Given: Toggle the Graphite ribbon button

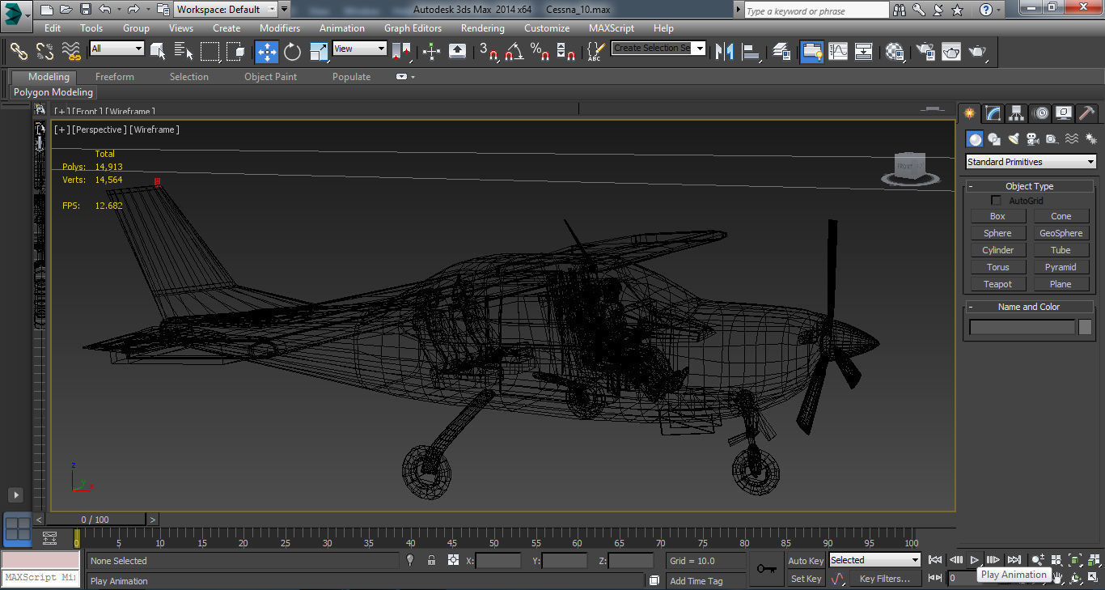Looking at the screenshot, I should pyautogui.click(x=811, y=52).
